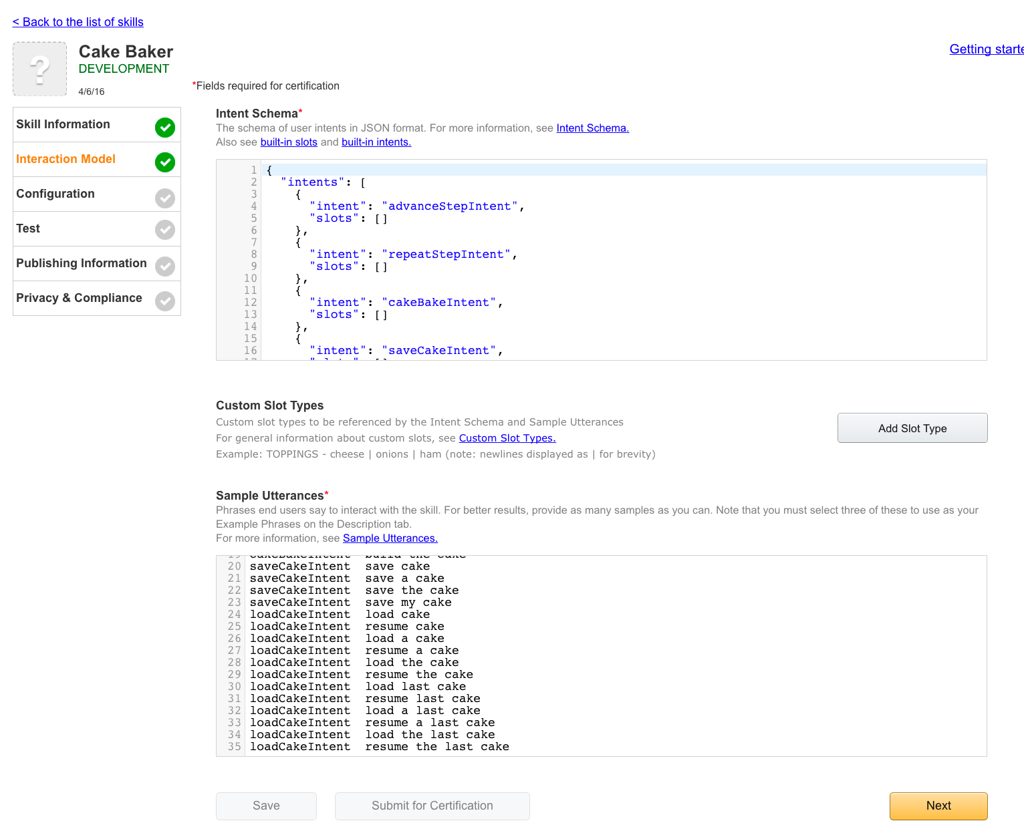Click the green checkmark beside Skill Information
Screen dimensions: 1024x827
165,127
